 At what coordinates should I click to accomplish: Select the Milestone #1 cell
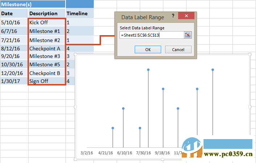pyautogui.click(x=47, y=31)
